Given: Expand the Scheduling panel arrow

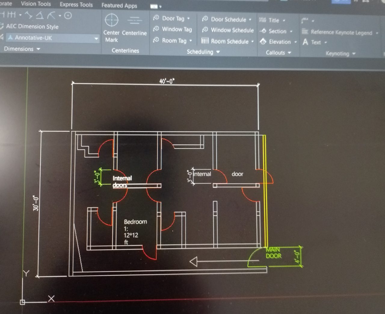Looking at the screenshot, I should [x=218, y=52].
